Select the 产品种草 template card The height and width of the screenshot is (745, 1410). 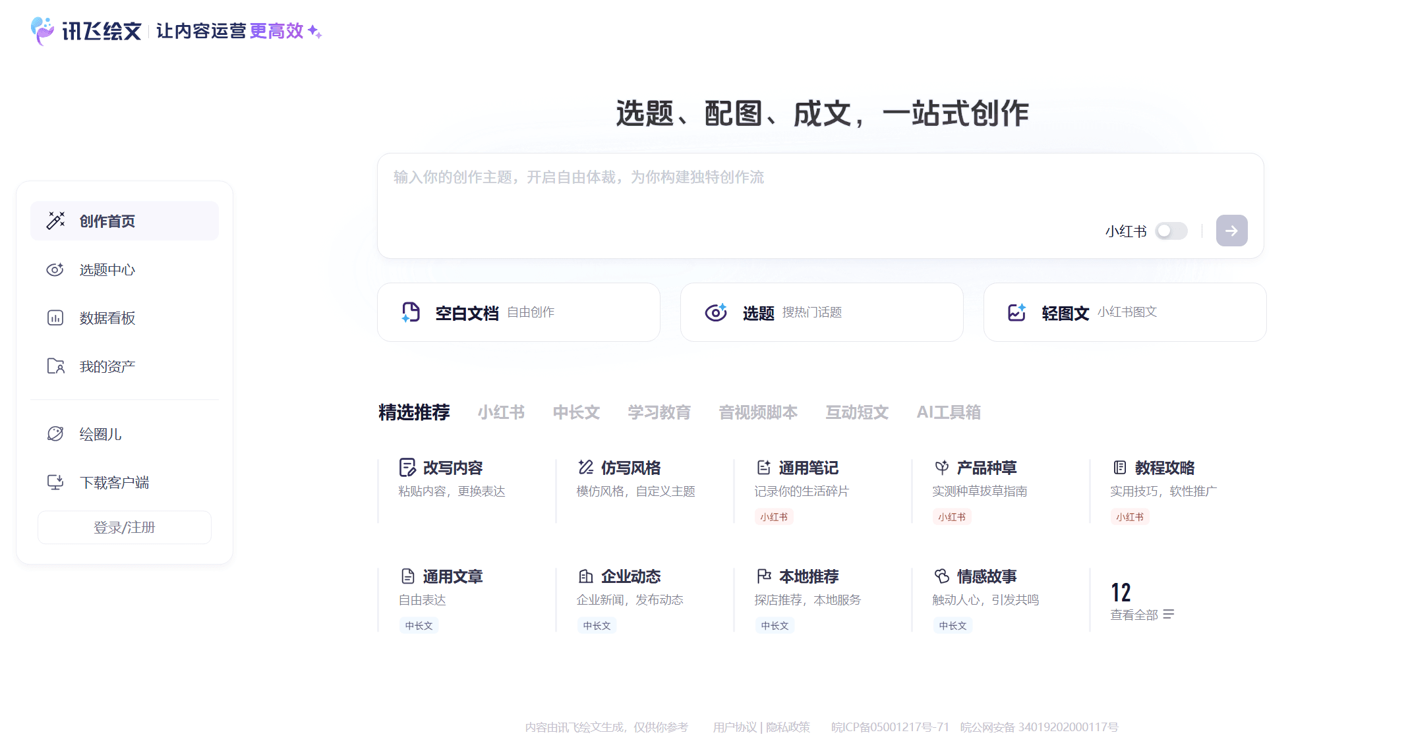[986, 468]
